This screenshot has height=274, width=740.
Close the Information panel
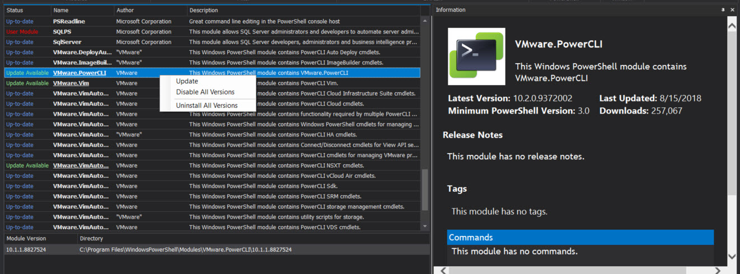coord(733,10)
